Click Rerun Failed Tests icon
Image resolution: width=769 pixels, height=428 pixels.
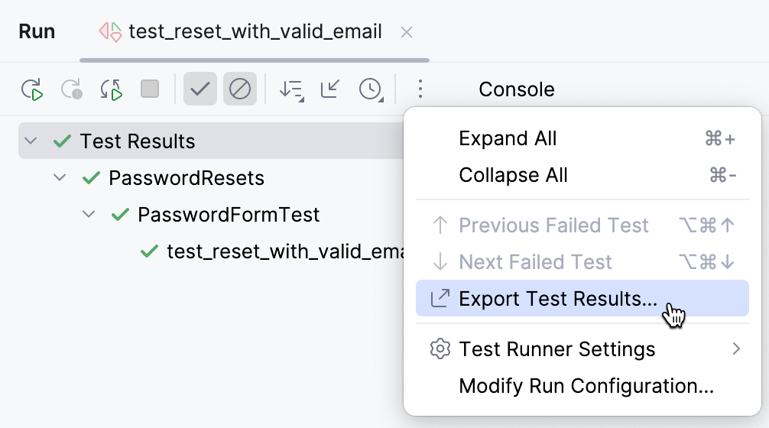pos(72,89)
